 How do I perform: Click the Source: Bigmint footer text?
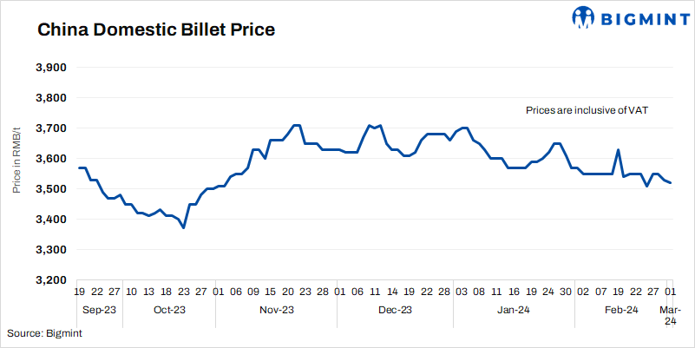tap(50, 333)
